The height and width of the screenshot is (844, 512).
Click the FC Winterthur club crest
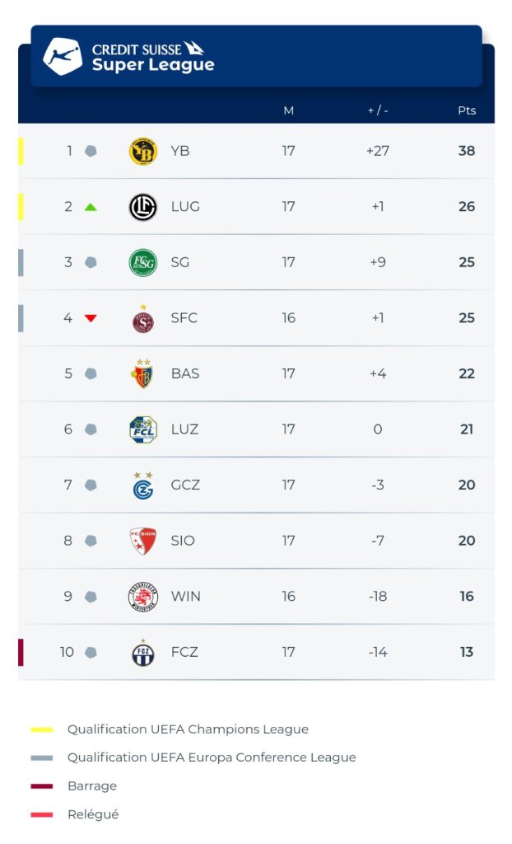point(143,597)
